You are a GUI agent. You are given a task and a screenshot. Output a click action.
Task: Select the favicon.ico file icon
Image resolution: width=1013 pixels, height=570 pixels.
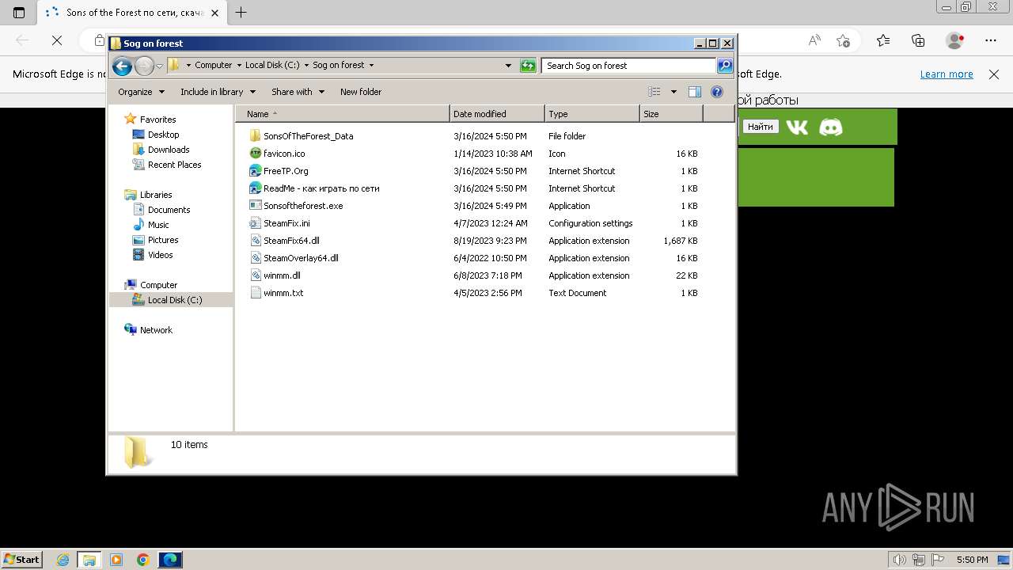[x=255, y=154]
